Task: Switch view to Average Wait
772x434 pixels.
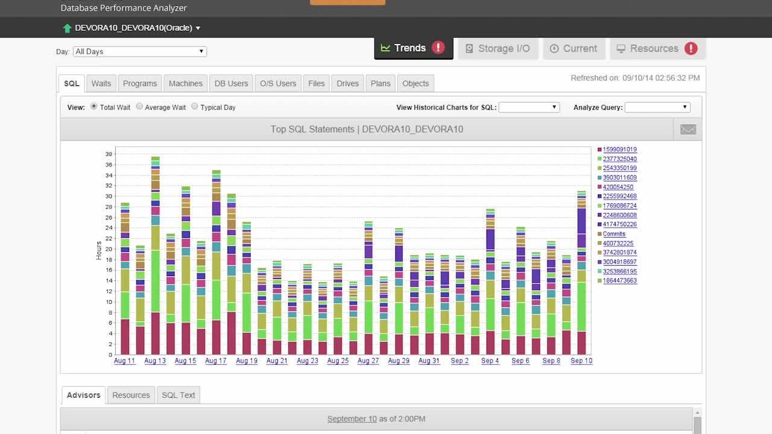Action: click(x=139, y=106)
